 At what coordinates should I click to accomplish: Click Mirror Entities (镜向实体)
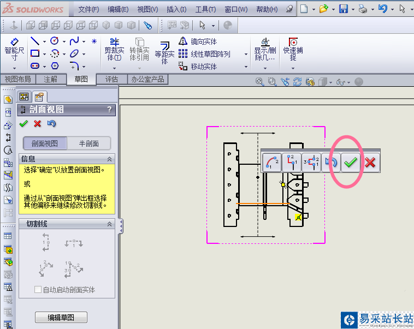tap(198, 41)
